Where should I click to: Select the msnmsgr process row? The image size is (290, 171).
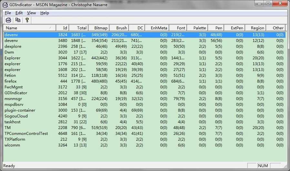145,99
